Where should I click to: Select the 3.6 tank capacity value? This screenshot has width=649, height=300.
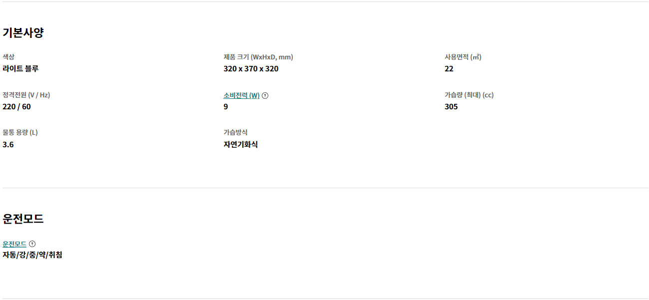point(8,145)
